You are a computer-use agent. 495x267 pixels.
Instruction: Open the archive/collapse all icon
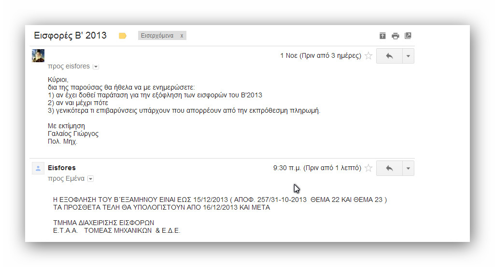382,36
